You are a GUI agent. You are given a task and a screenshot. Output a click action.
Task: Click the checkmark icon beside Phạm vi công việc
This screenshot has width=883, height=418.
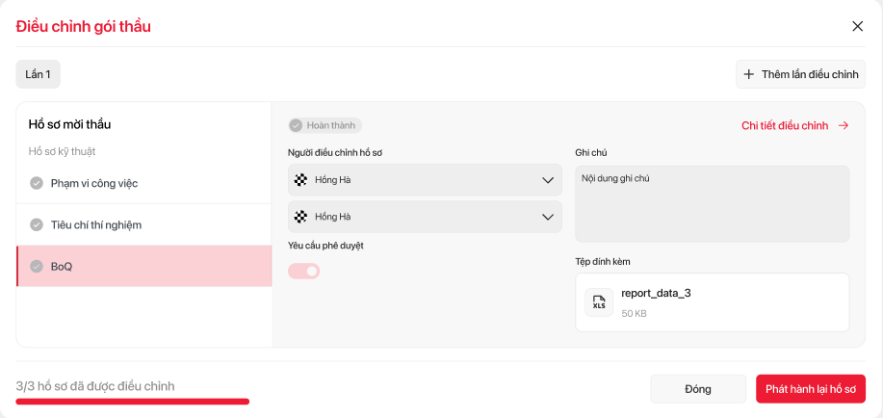(37, 183)
